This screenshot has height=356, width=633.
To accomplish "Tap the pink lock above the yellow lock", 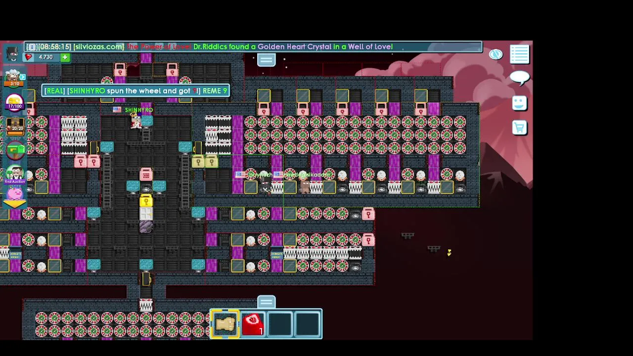I will pyautogui.click(x=146, y=174).
